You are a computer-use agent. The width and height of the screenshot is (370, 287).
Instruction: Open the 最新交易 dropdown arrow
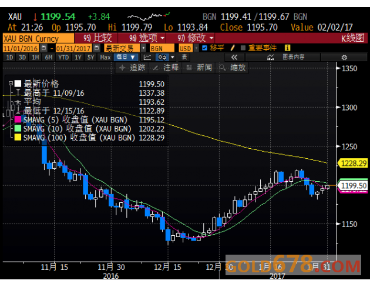[x=143, y=48]
